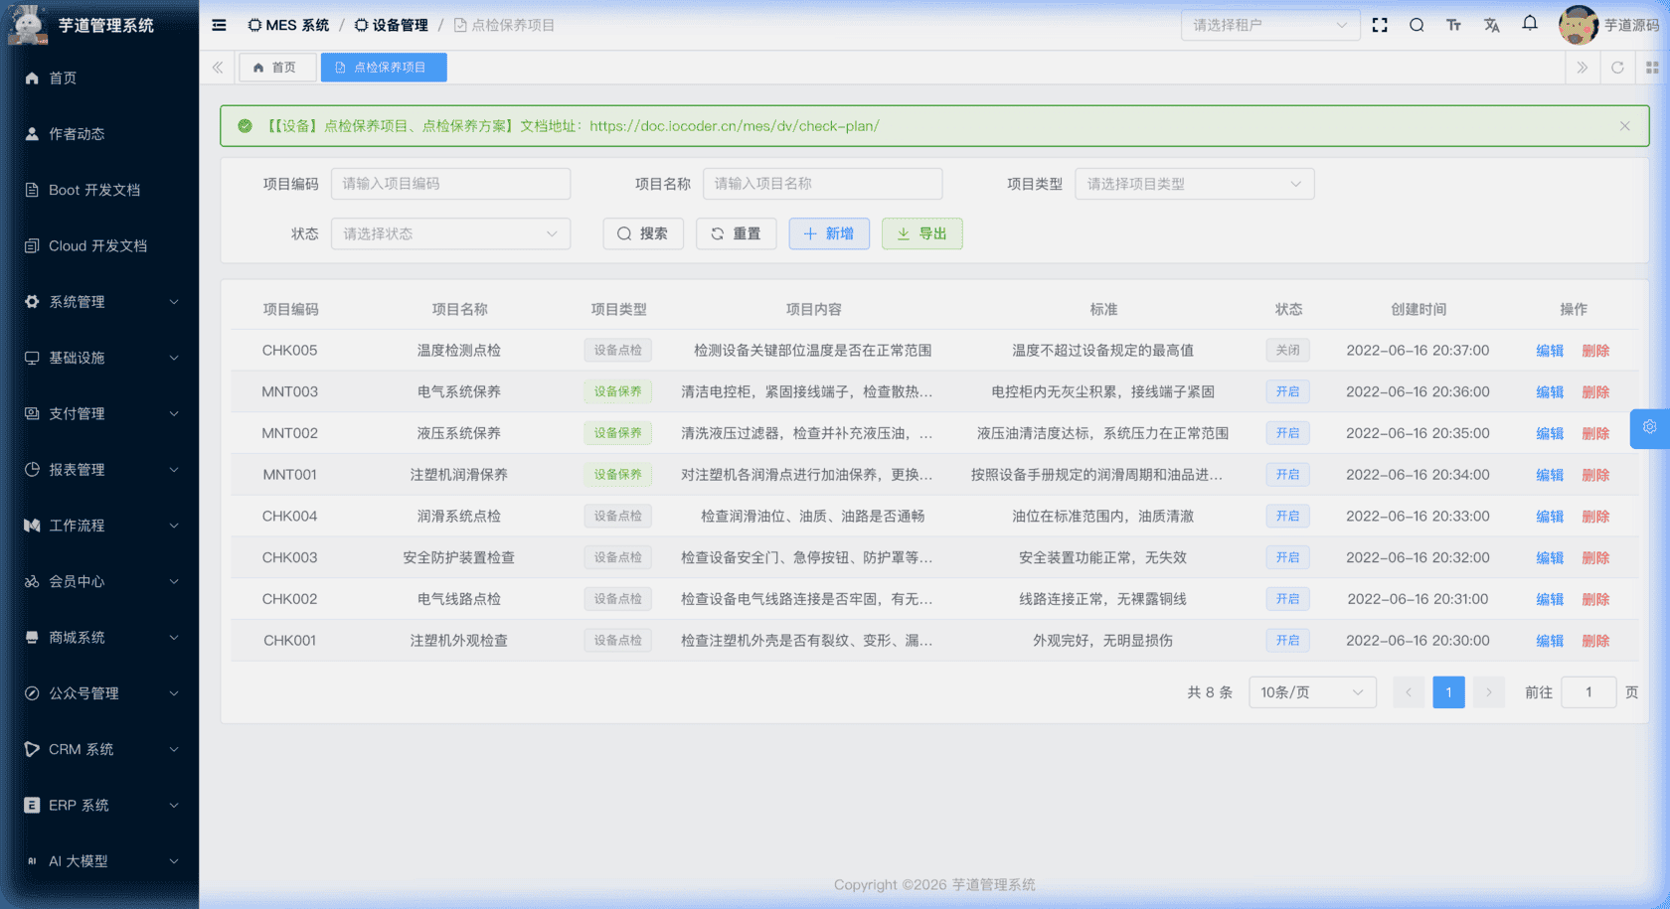Open the language switch icon
Image resolution: width=1670 pixels, height=909 pixels.
(x=1491, y=25)
